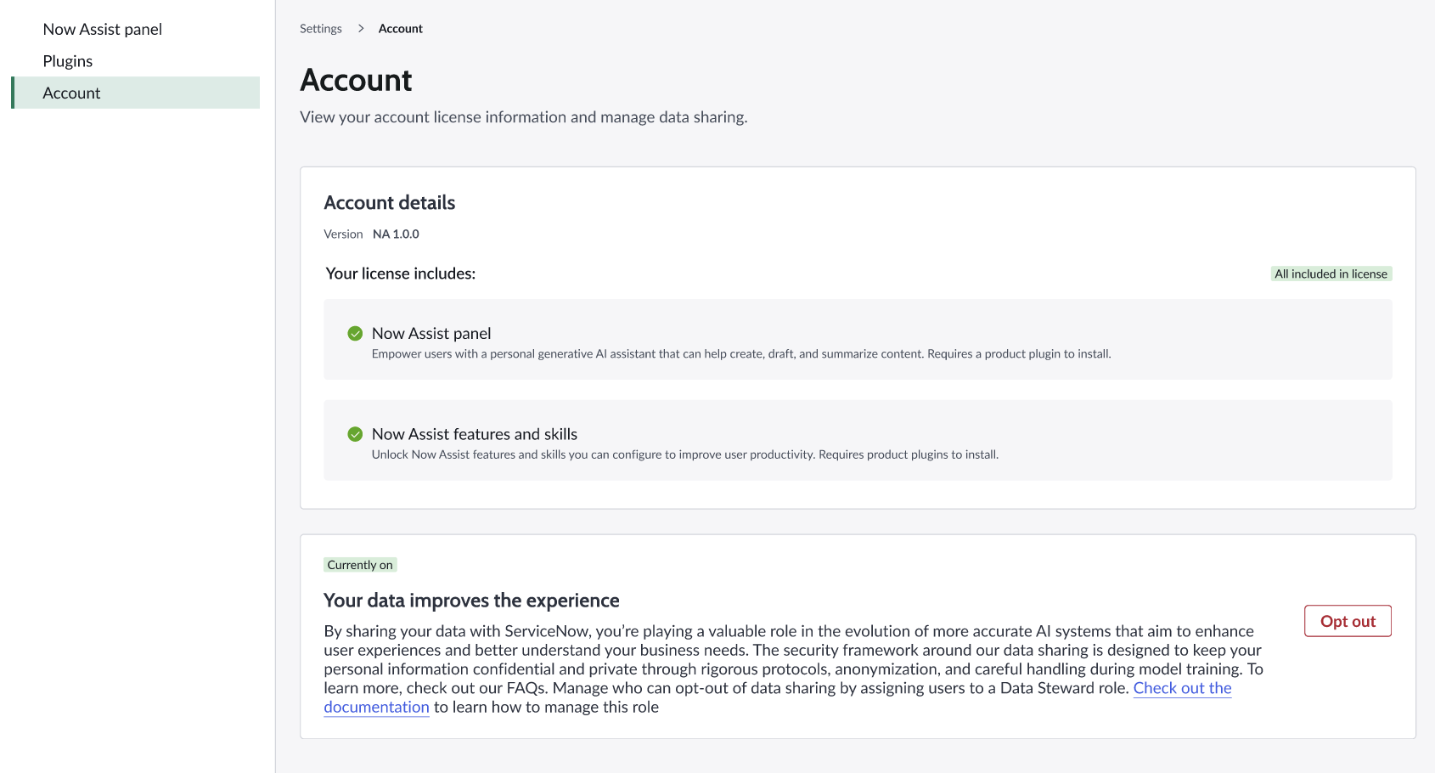Click the 'Version' label in Account details
Viewport: 1435px width, 773px height.
(x=343, y=234)
